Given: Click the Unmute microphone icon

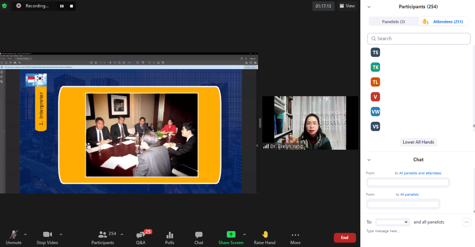Looking at the screenshot, I should pos(14,234).
